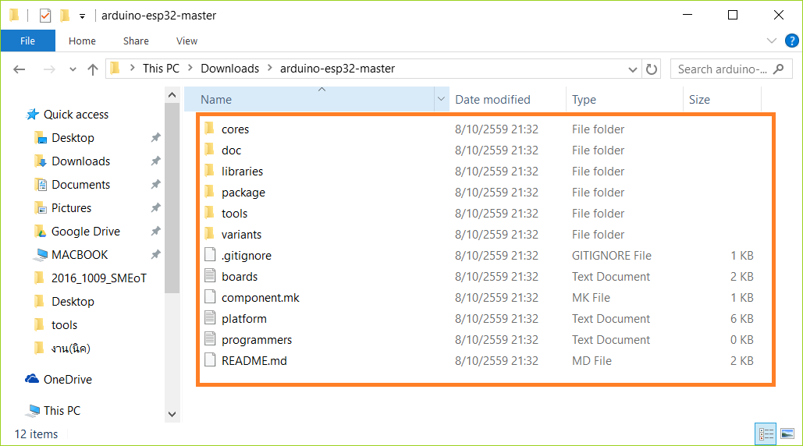Open 2016_1009_SMEoT folder in navigation pane
The width and height of the screenshot is (803, 446).
click(x=98, y=278)
